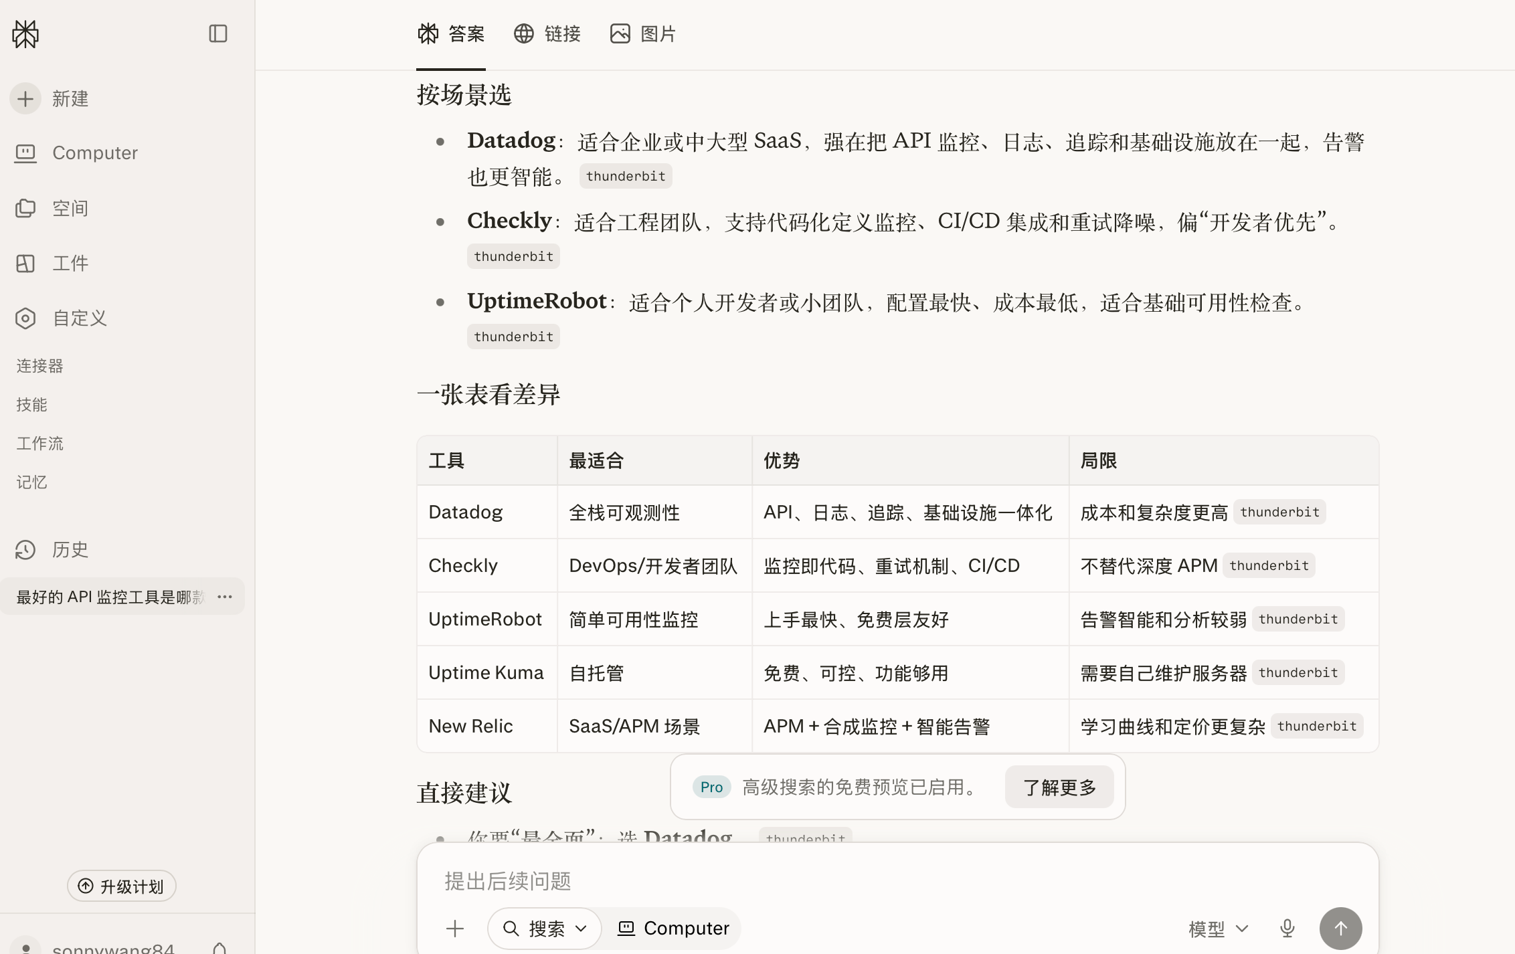Click the 一张表看差异 heading
Image resolution: width=1515 pixels, height=954 pixels.
[x=488, y=395]
